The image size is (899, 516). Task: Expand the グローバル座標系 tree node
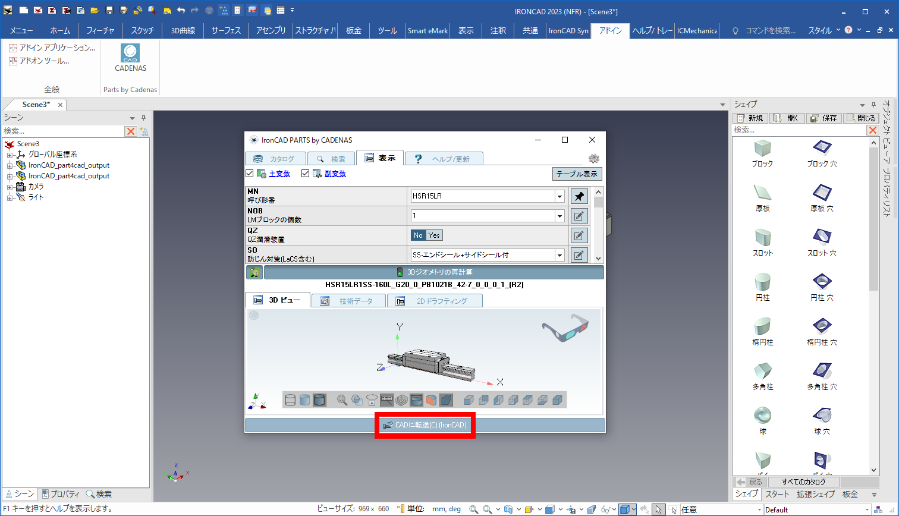click(10, 155)
